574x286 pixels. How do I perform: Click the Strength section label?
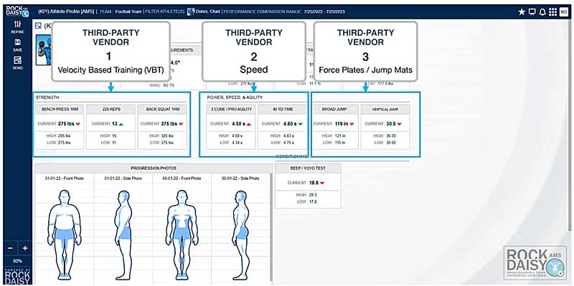click(x=47, y=97)
